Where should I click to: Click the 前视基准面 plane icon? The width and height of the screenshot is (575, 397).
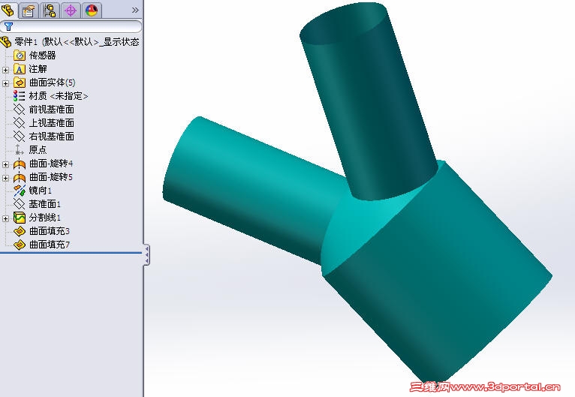(19, 110)
